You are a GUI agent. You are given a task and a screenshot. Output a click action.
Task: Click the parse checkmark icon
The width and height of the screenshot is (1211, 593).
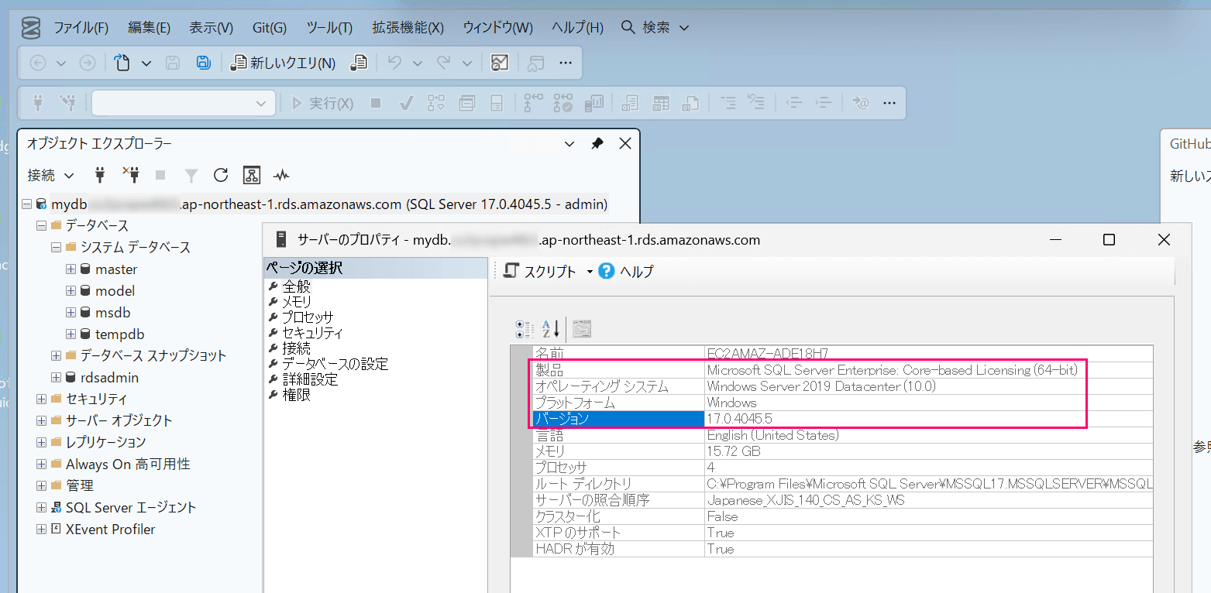coord(405,103)
